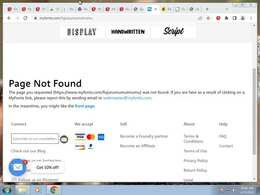The width and height of the screenshot is (260, 195).
Task: Expand the tab search chevron
Action: 227,9
